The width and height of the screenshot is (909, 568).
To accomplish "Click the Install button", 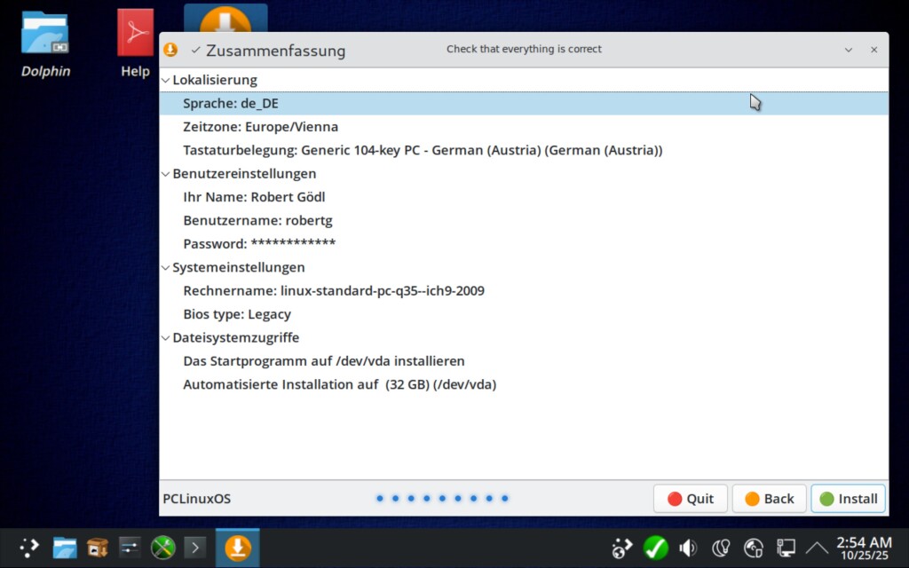I will [848, 499].
